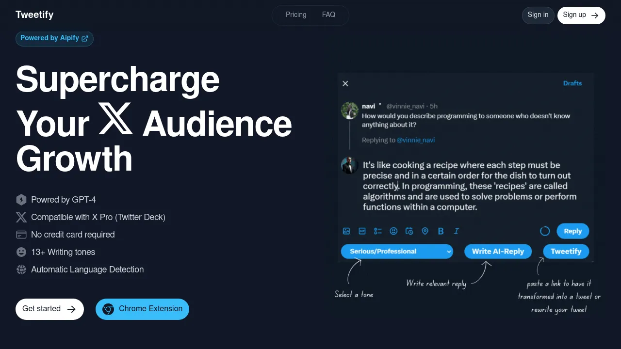621x349 pixels.
Task: Open the emoji picker icon
Action: tap(393, 231)
